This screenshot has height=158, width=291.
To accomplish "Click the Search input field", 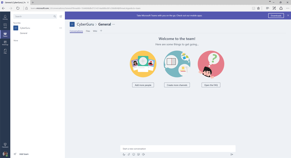I will click(x=35, y=16).
